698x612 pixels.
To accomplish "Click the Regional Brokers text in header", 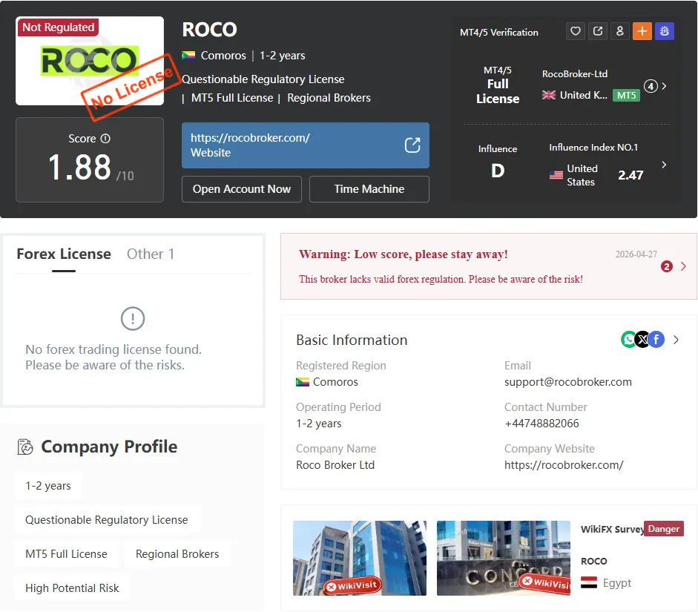I will pos(329,98).
